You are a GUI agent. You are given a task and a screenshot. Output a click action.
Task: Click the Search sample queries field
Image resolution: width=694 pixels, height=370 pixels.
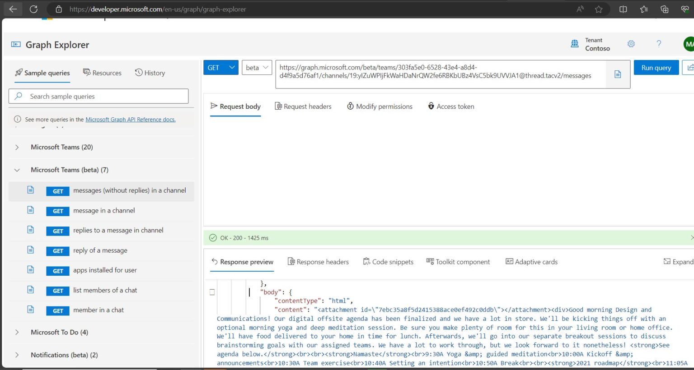tap(98, 96)
